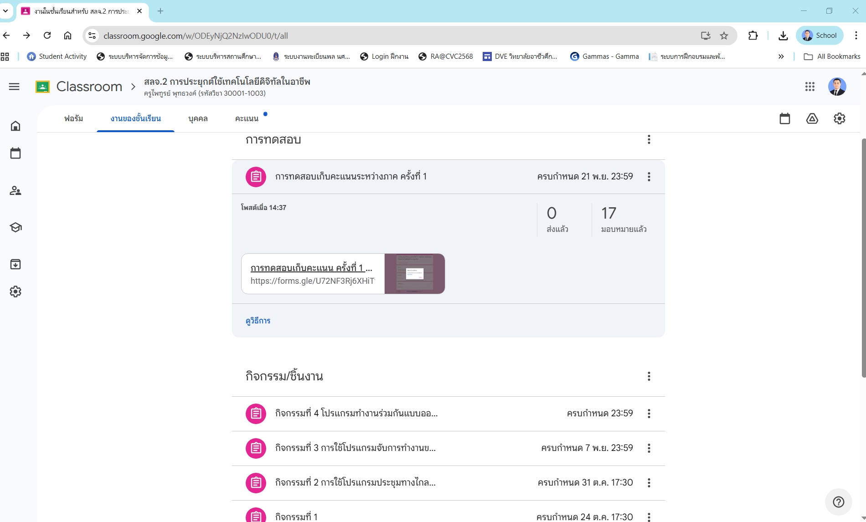The width and height of the screenshot is (866, 522).
Task: Open Chrome three-dot menu
Action: [x=856, y=36]
